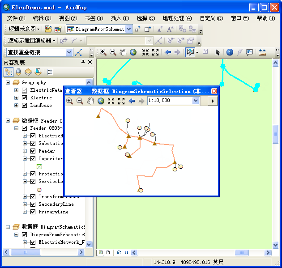Open the 1:10,000 scale dropdown in viewer
This screenshot has height=268, width=282.
pos(196,101)
